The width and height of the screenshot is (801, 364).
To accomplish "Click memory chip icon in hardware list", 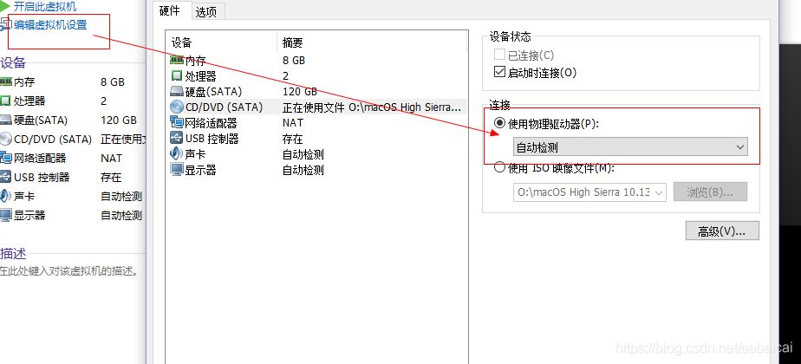I will 177,61.
